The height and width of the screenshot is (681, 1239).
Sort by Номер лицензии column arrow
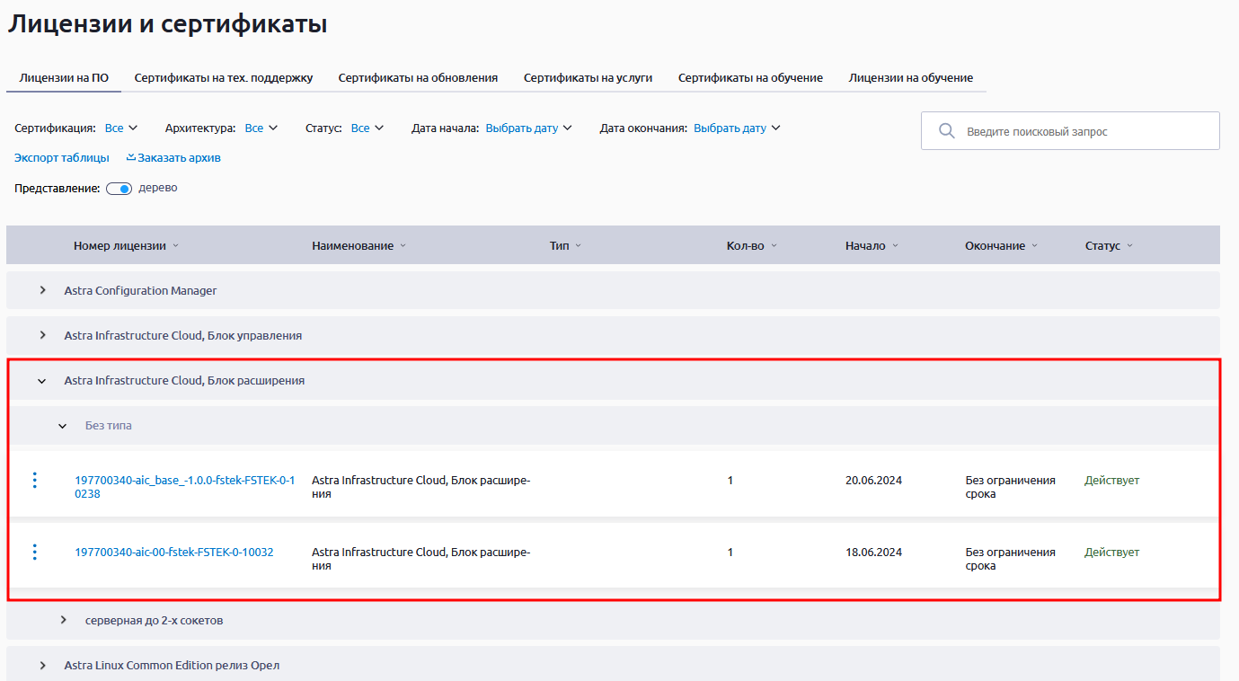coord(175,246)
